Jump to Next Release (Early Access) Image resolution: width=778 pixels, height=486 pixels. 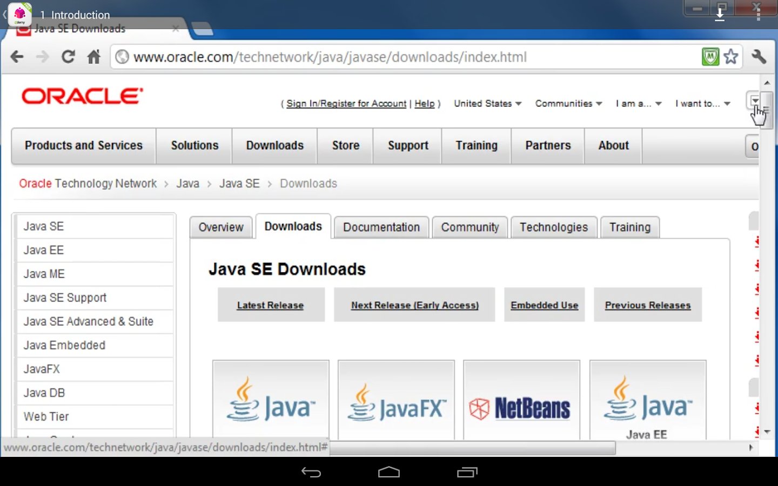click(x=415, y=305)
